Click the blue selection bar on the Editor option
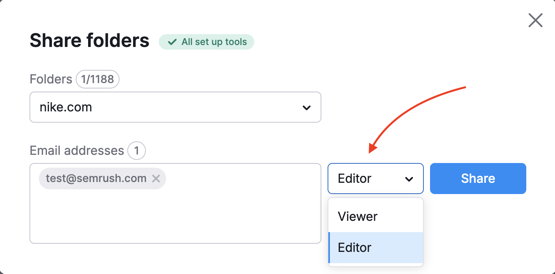555x274 pixels. pyautogui.click(x=329, y=248)
